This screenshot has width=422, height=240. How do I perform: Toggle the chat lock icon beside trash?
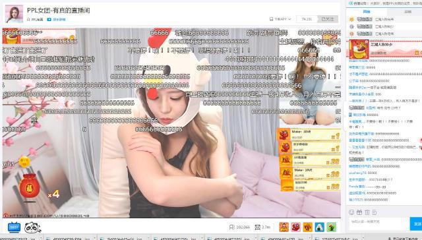coord(375,212)
